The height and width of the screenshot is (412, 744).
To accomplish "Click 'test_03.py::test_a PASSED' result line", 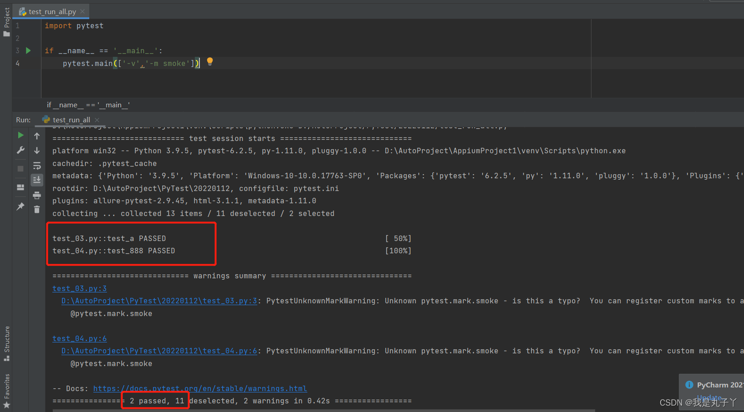I will click(x=109, y=238).
